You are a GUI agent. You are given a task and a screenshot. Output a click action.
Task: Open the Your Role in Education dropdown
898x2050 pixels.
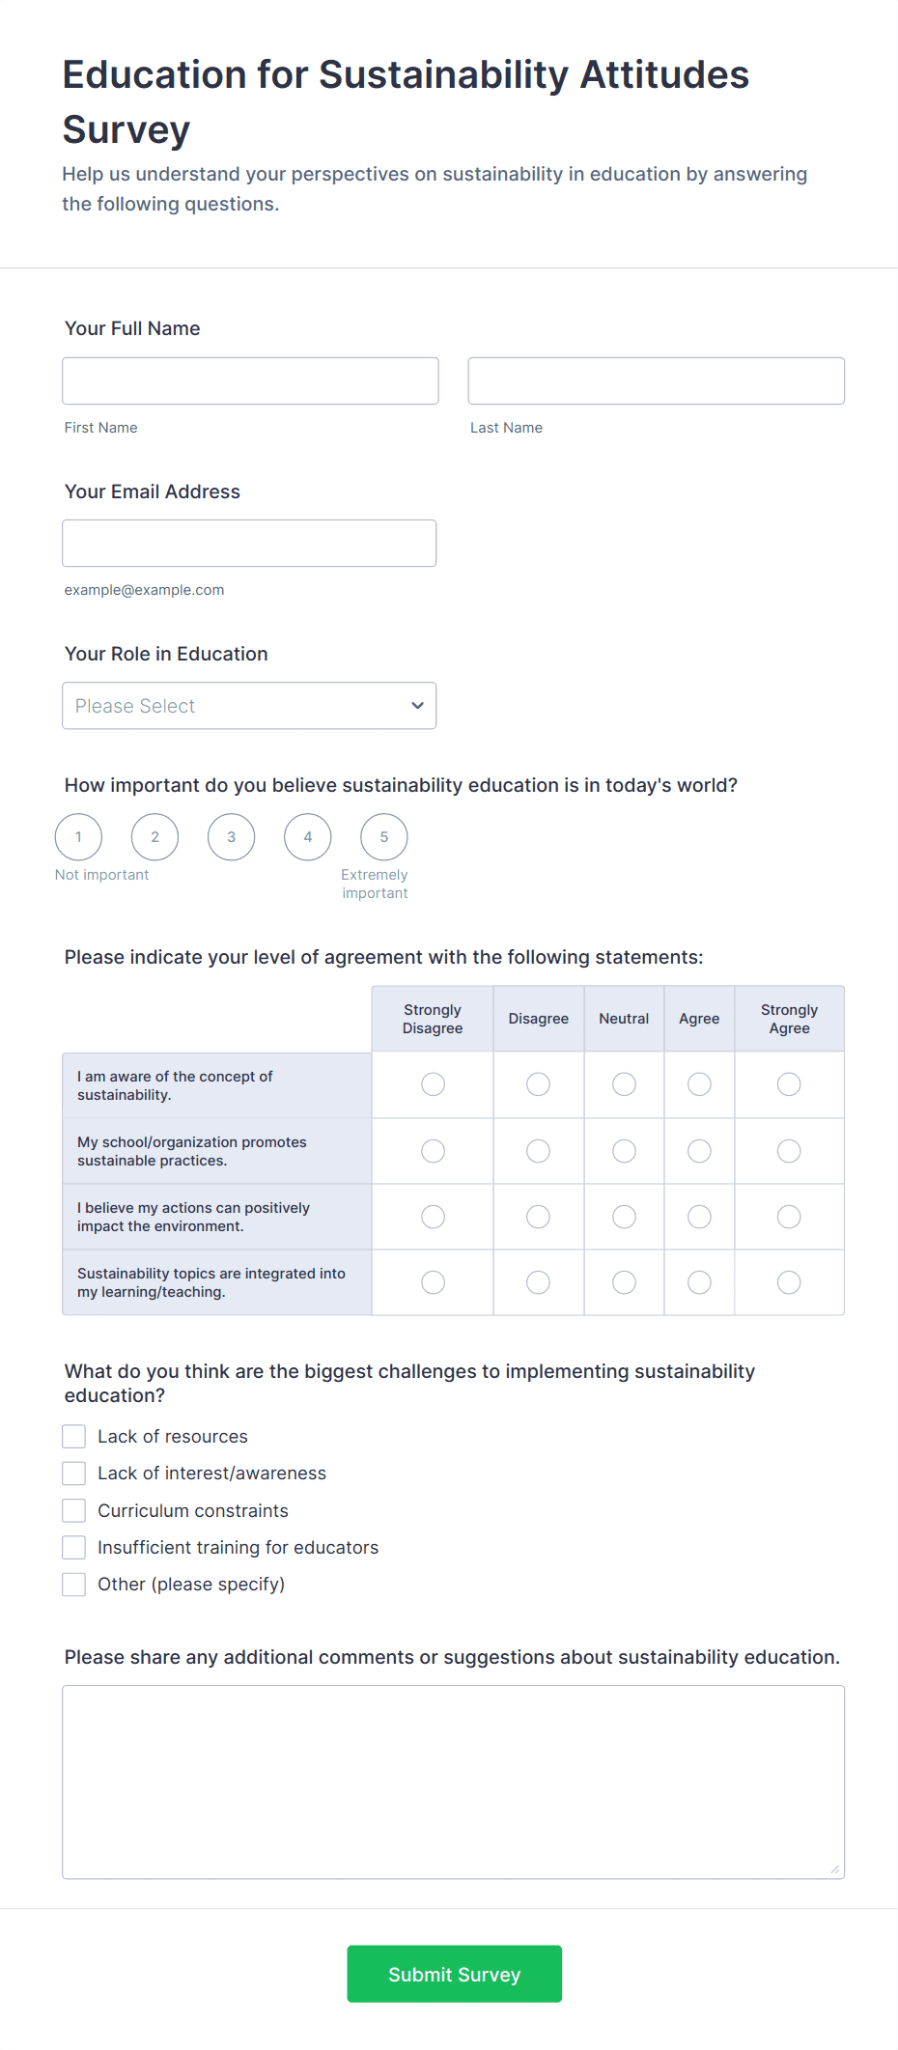coord(249,706)
